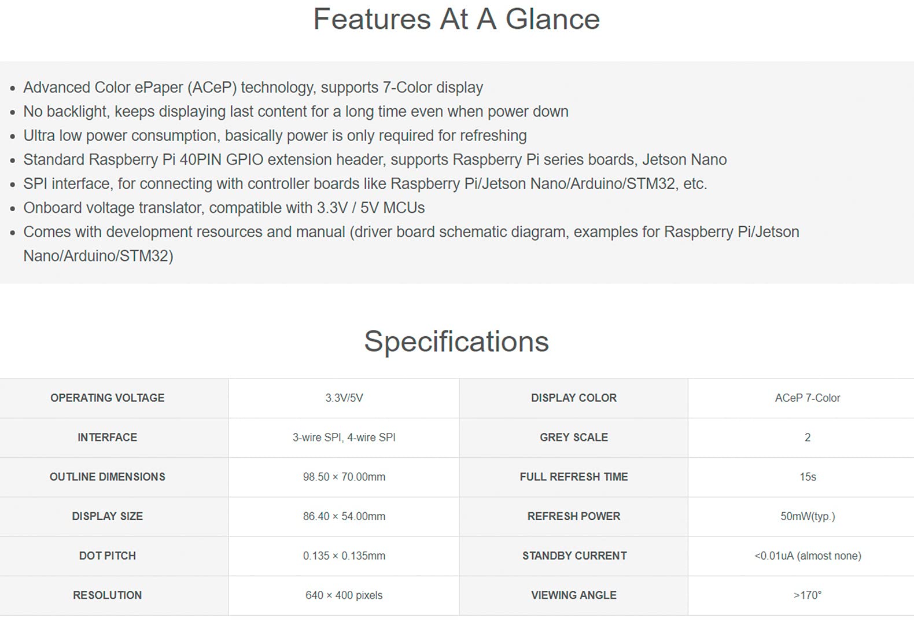914x625 pixels.
Task: Click the Onboard voltage translator line
Action: (224, 208)
